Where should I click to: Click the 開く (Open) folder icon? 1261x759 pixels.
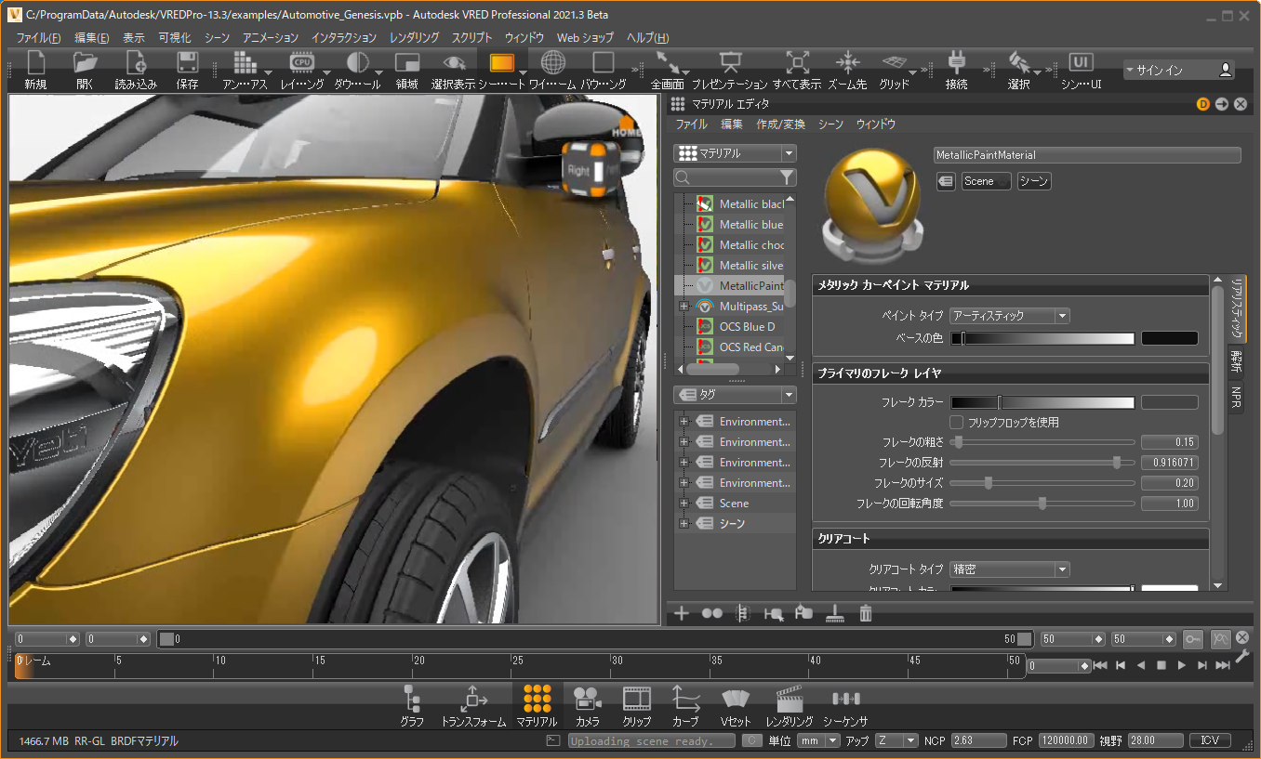click(x=86, y=63)
